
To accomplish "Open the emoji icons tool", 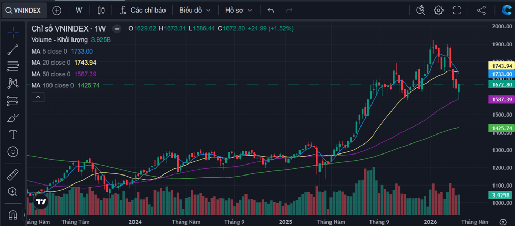I will [13, 151].
